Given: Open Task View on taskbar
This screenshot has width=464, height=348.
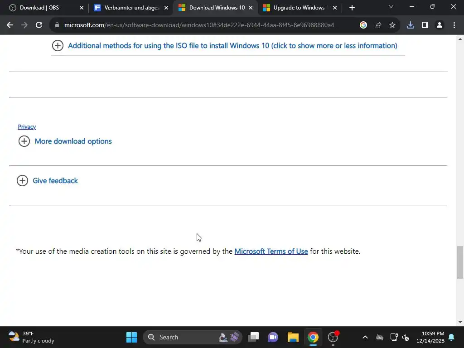Looking at the screenshot, I should click(x=253, y=337).
